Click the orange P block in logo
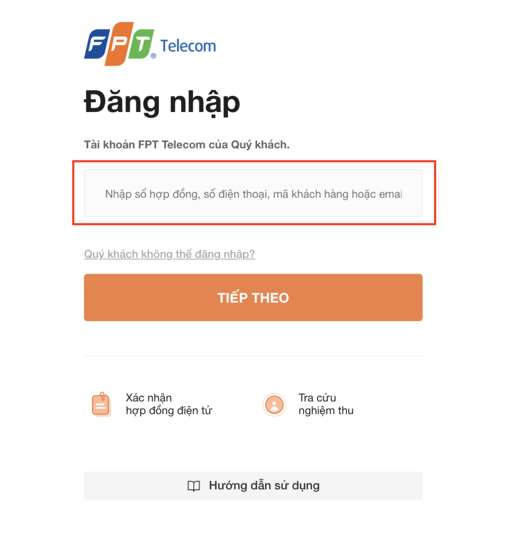 [x=119, y=44]
